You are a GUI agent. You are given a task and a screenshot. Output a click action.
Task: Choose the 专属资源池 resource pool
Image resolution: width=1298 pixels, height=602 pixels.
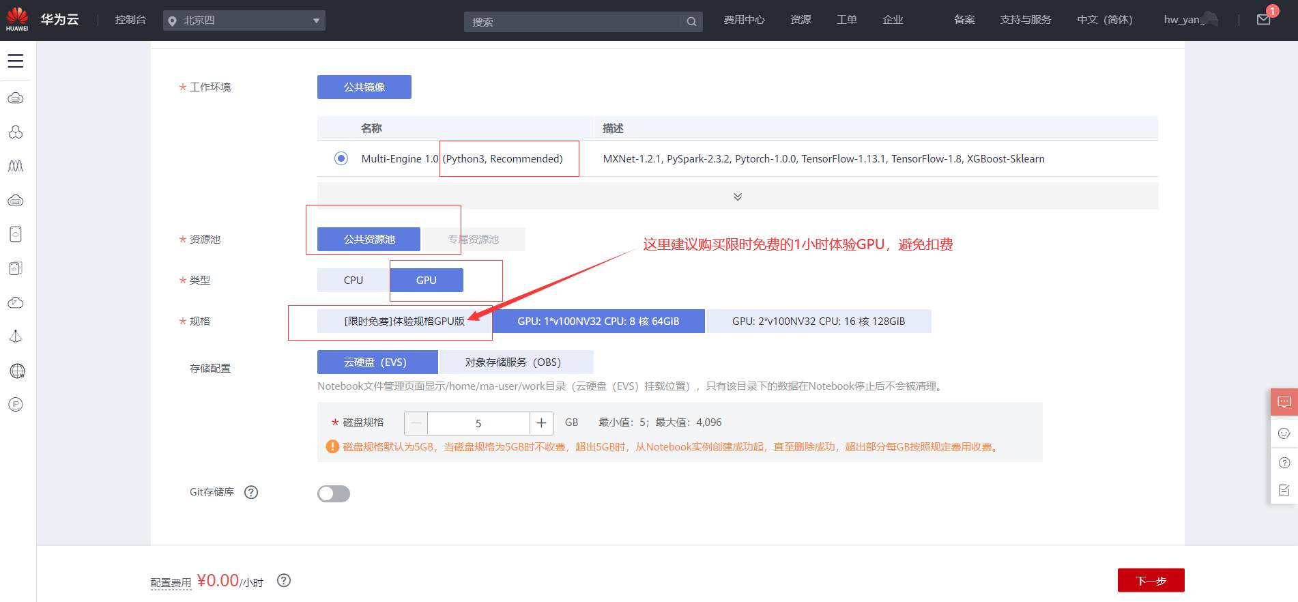pyautogui.click(x=474, y=240)
